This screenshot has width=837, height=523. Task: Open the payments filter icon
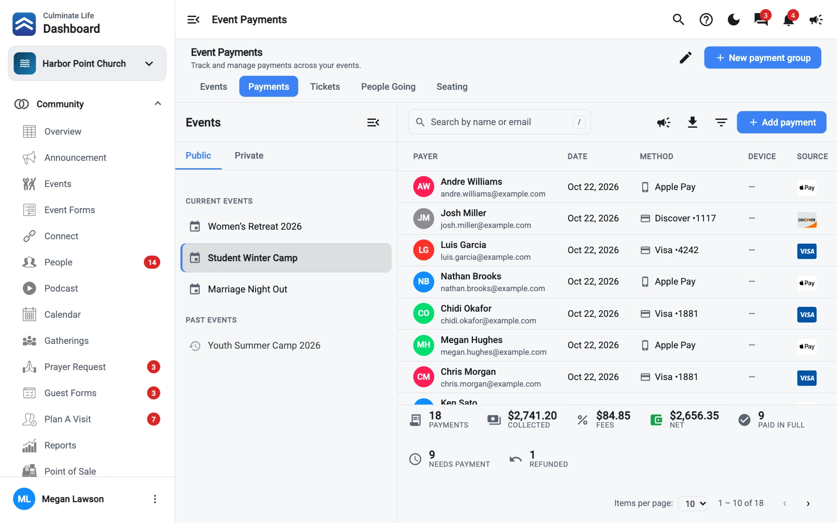pos(721,122)
